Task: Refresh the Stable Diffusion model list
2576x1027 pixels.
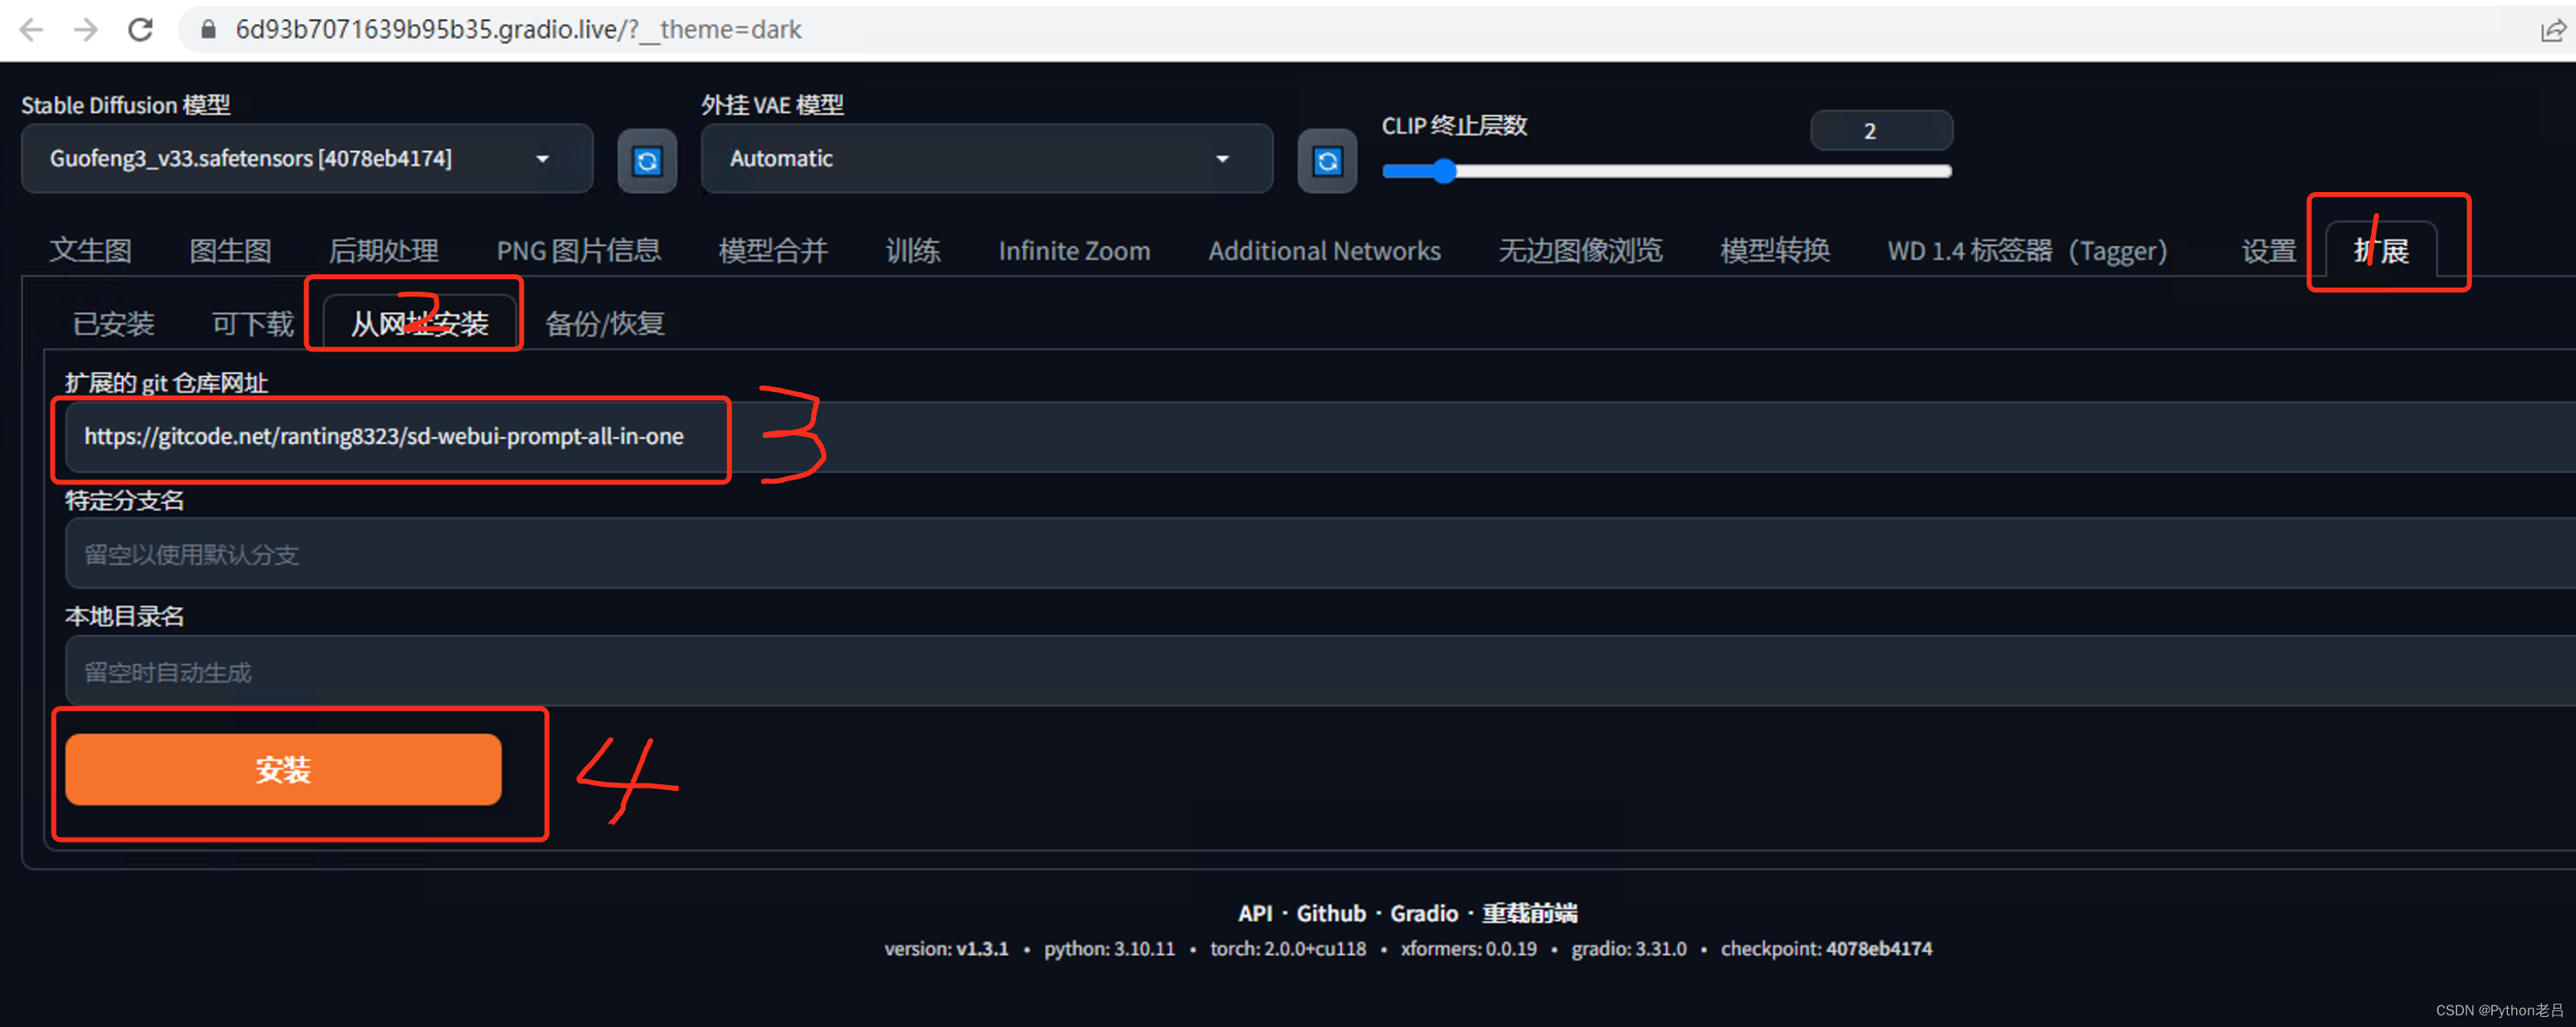Action: (647, 161)
